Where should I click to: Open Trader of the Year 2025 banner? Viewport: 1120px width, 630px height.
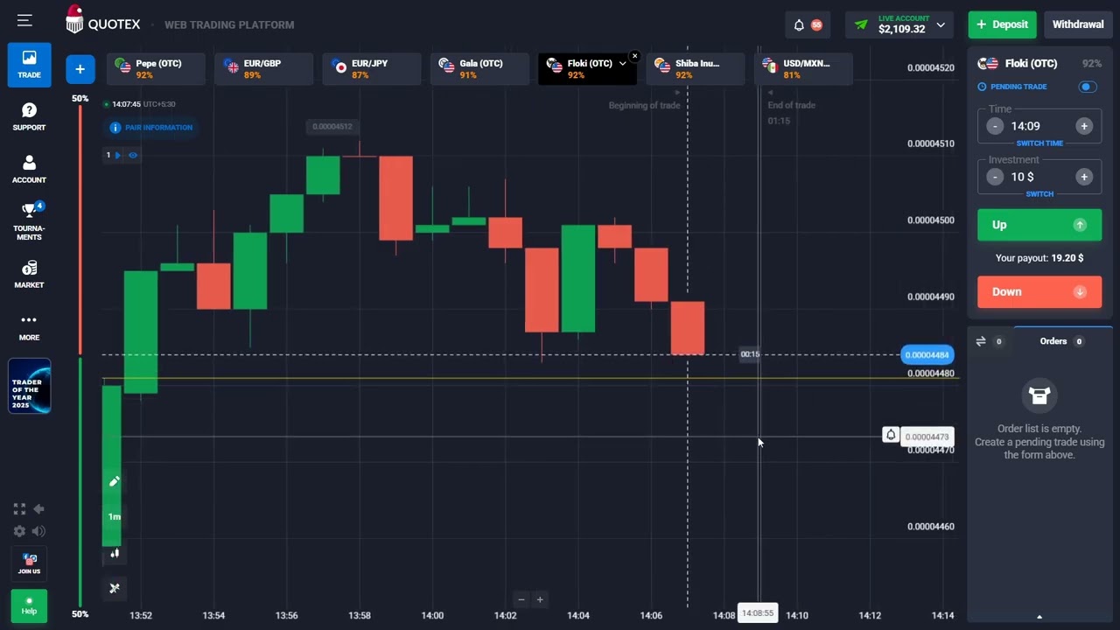coord(29,386)
